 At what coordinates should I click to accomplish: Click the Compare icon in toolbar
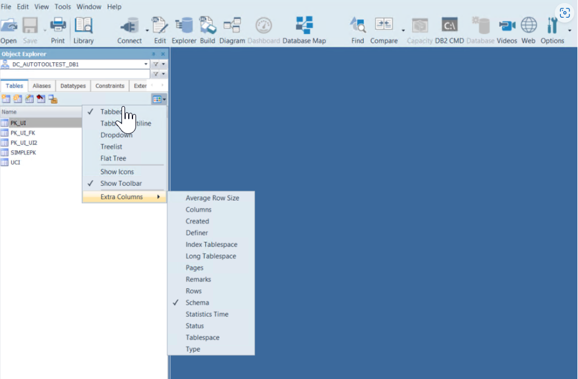coord(384,26)
